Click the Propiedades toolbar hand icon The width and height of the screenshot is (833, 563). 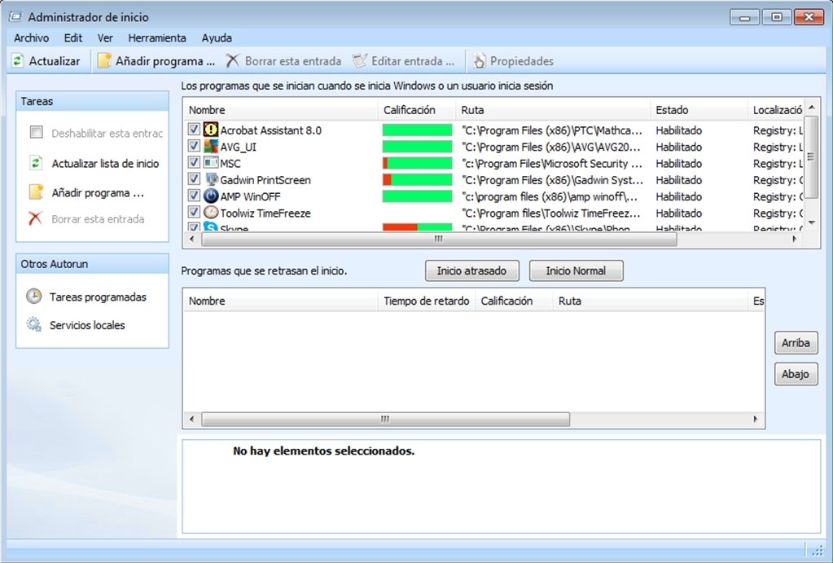(479, 61)
